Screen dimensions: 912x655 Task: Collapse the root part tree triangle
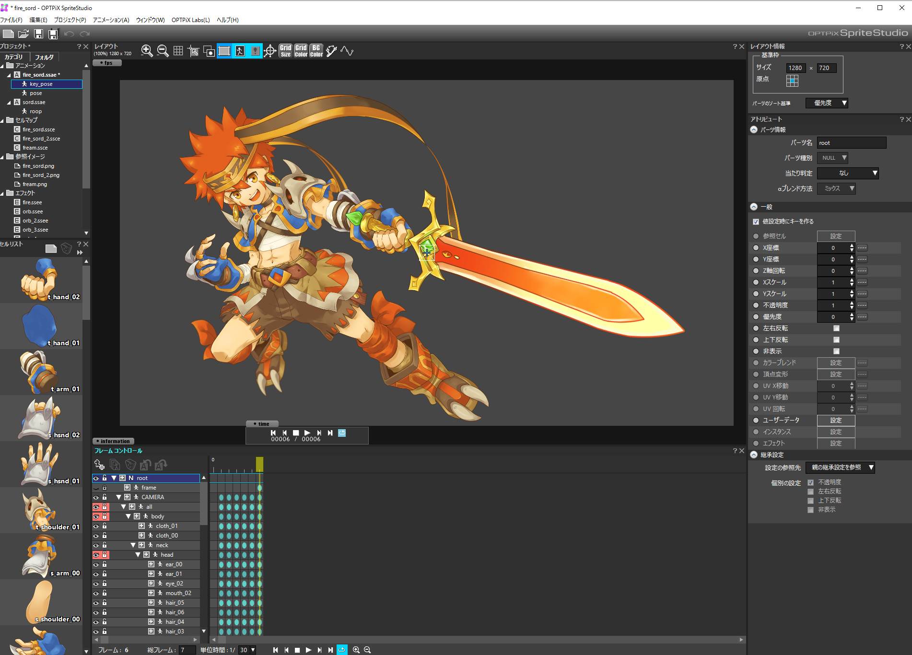coord(114,478)
